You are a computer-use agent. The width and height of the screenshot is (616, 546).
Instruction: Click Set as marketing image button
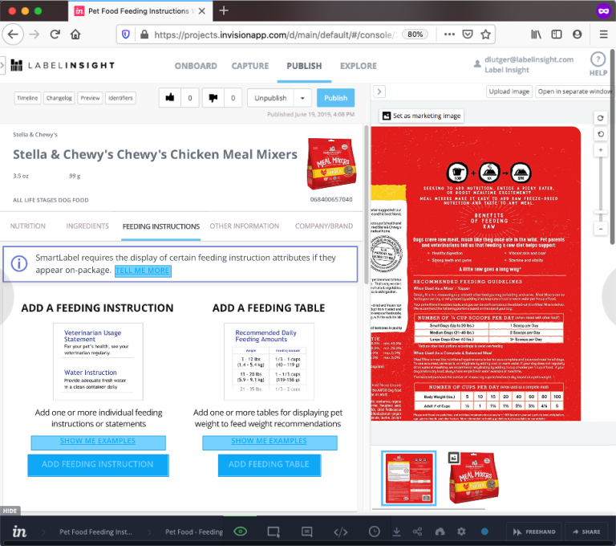422,116
